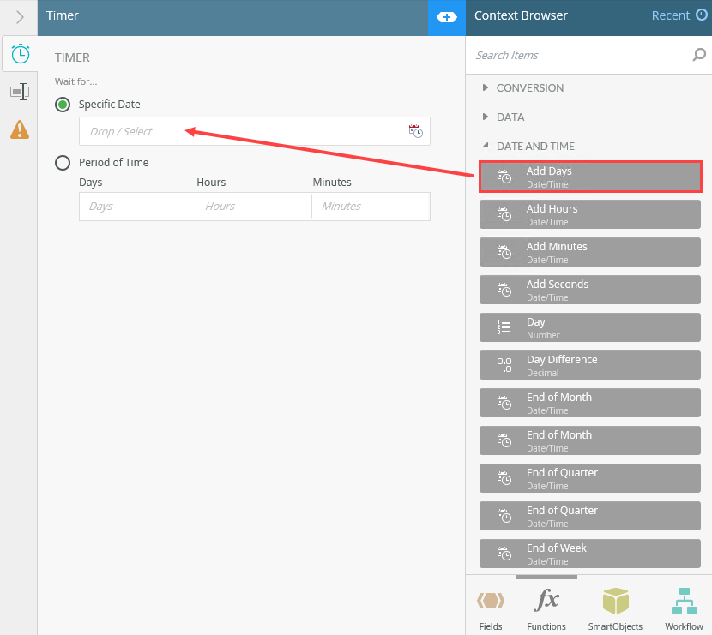
Task: Open the Properties tab icon in sidebar
Action: (20, 92)
